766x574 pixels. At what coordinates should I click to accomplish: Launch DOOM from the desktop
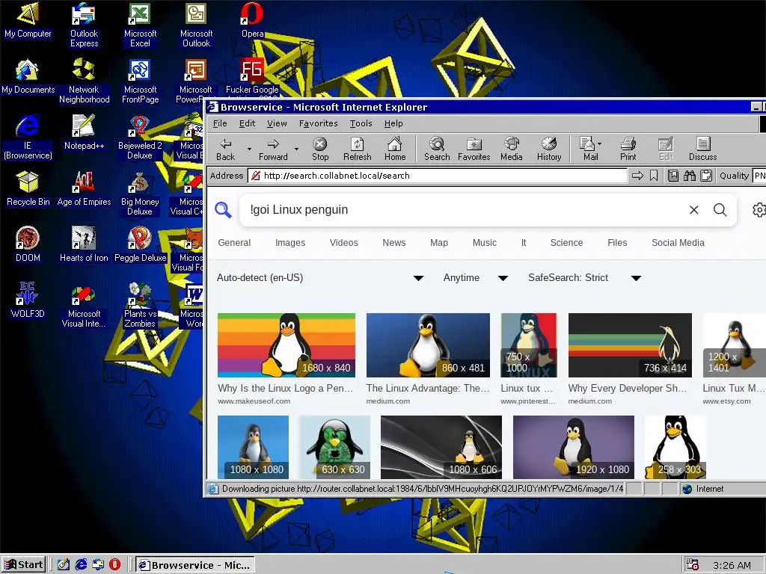tap(28, 244)
